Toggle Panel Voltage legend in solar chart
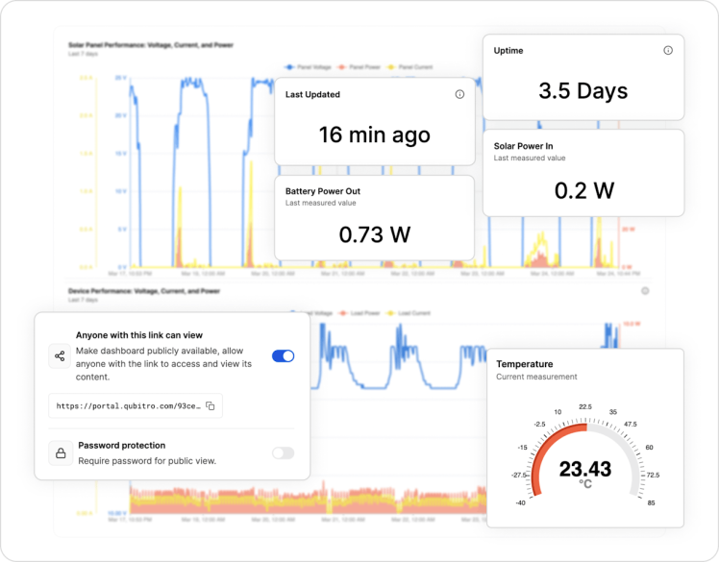The image size is (719, 562). 309,67
